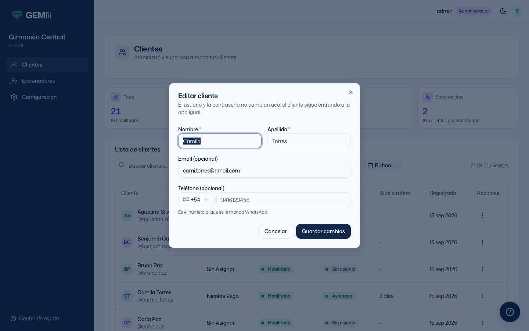The height and width of the screenshot is (331, 529).
Task: Click the Cancelar button
Action: click(x=276, y=231)
